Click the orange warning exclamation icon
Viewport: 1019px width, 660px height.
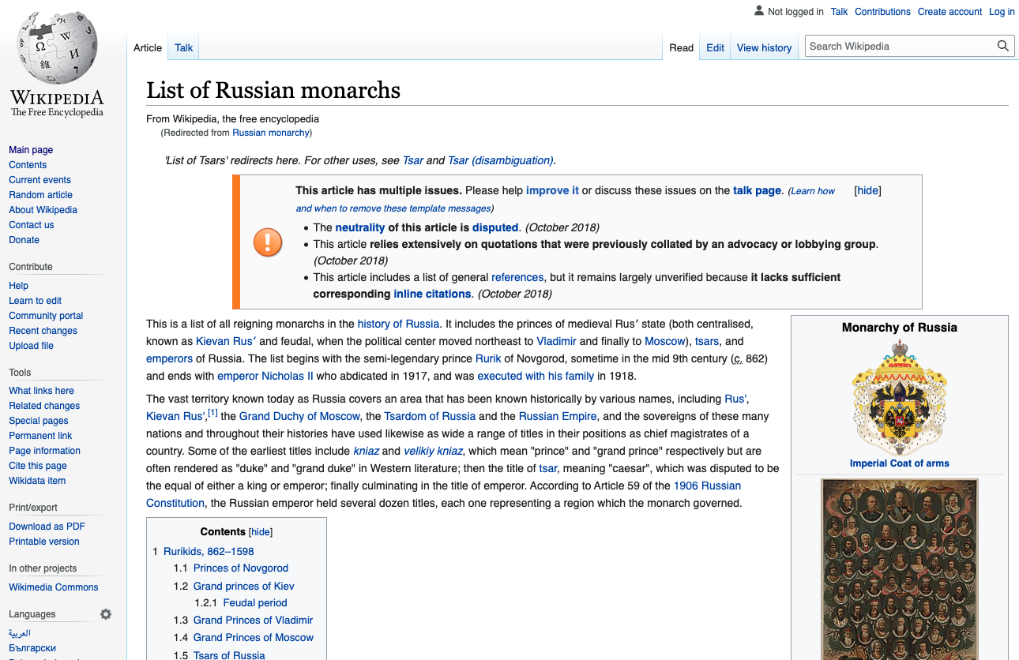(267, 242)
